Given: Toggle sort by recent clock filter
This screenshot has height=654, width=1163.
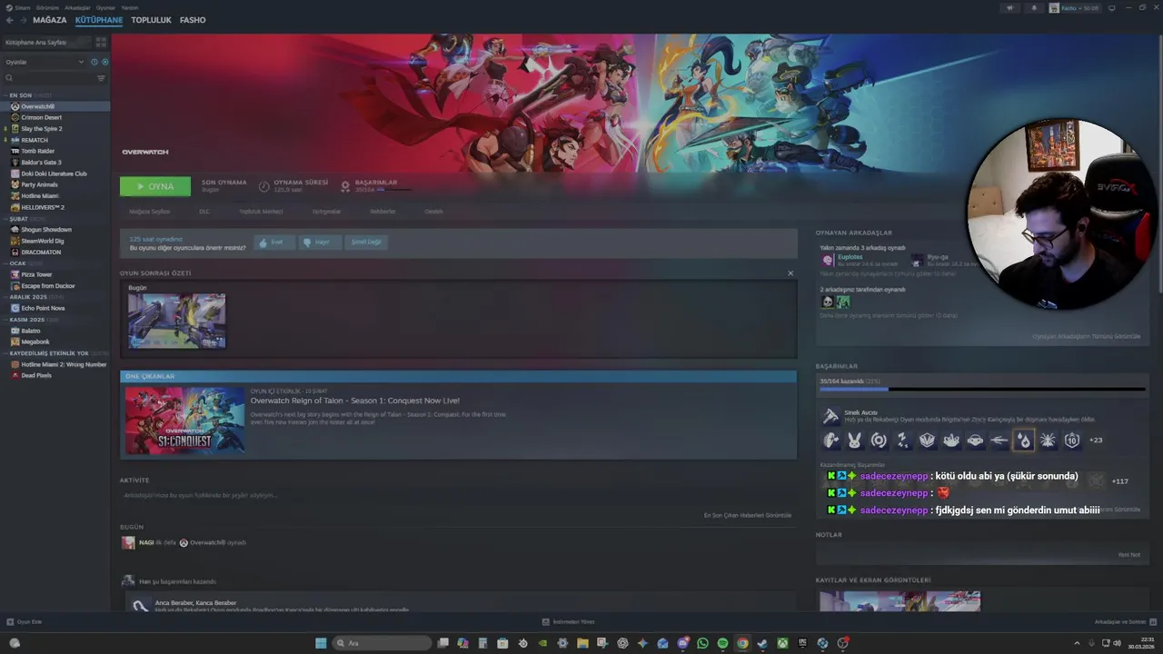Looking at the screenshot, I should (x=94, y=62).
